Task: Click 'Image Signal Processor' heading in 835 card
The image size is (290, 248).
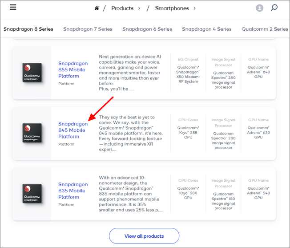Action: pos(223,183)
